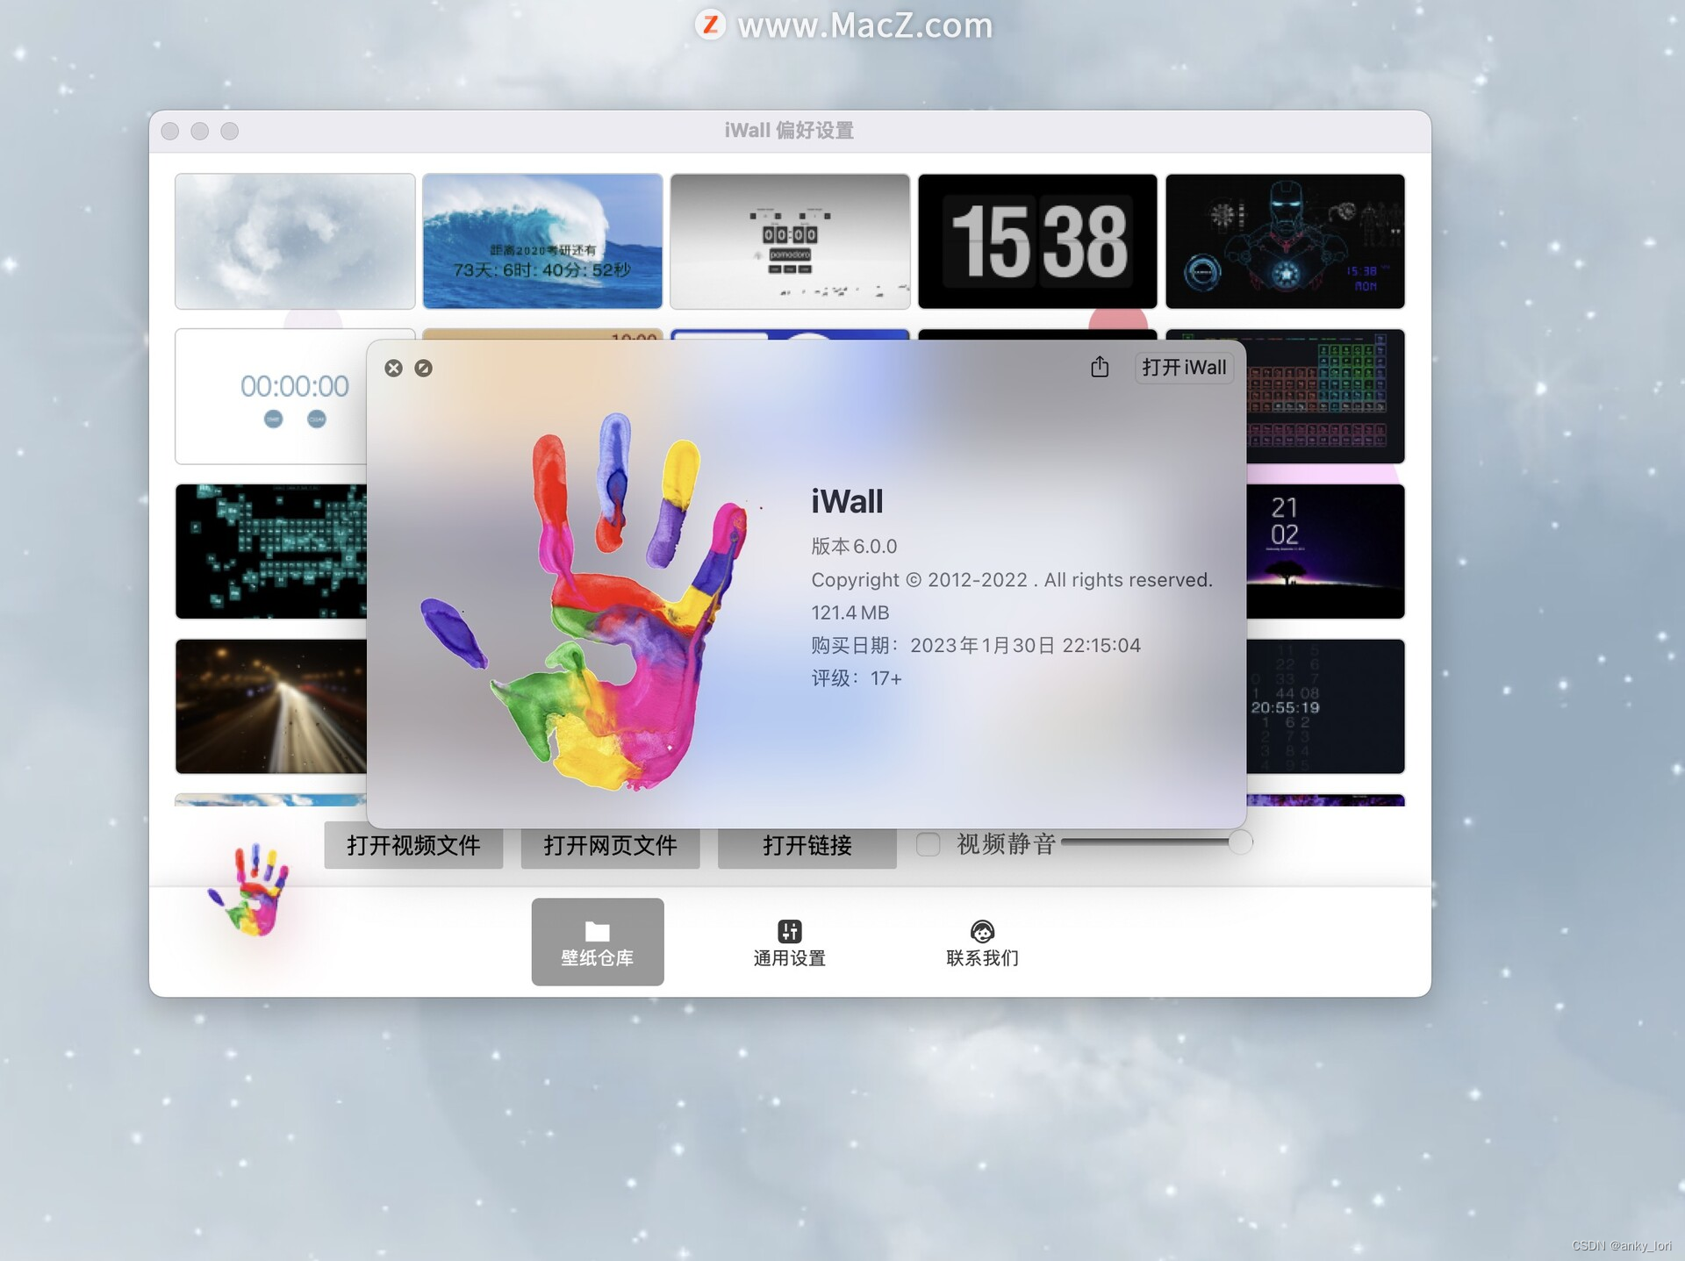Select the 20:55:19 number clock wallpaper

pos(1325,706)
